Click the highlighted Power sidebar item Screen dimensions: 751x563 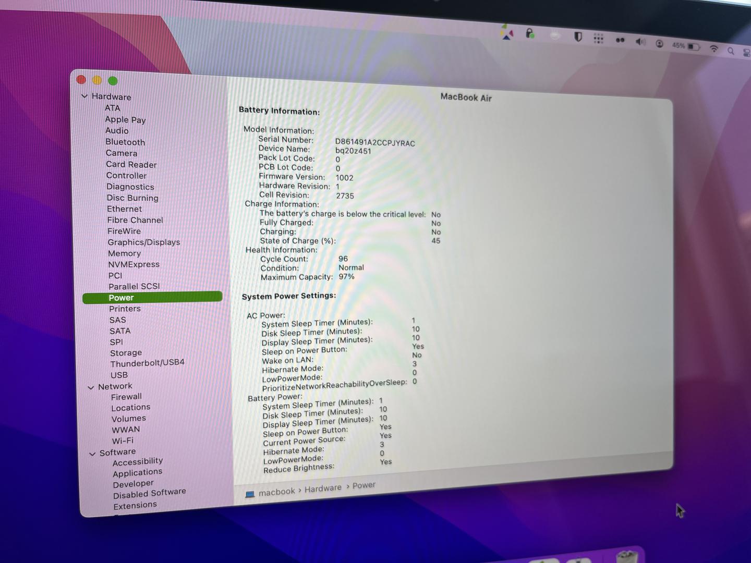(152, 298)
